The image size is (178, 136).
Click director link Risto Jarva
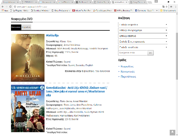point(66,101)
